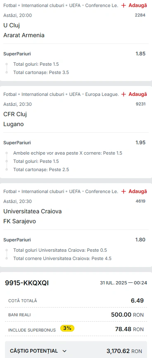Click the 1.85 SuperPariuri odds
152x358 pixels.
coord(140,54)
